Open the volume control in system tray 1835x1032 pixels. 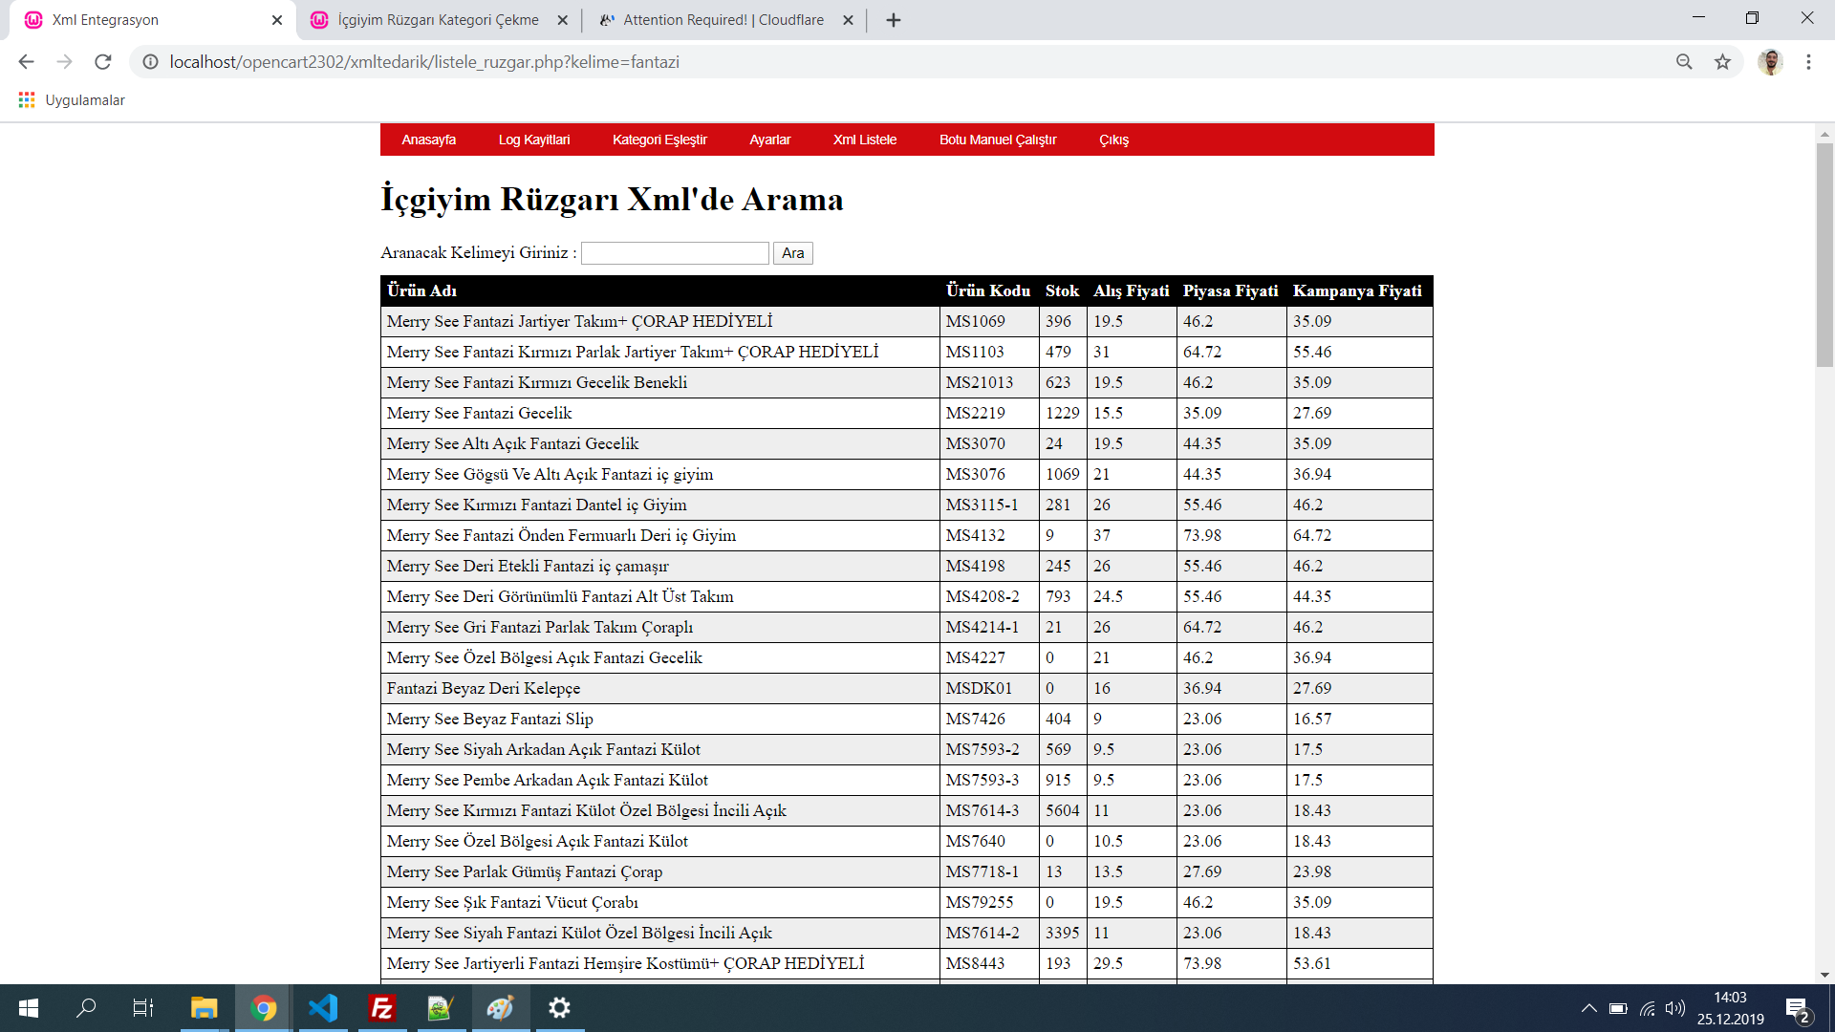[x=1675, y=1008]
